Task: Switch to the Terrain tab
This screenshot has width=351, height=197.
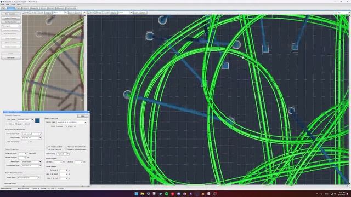Action: [43, 8]
